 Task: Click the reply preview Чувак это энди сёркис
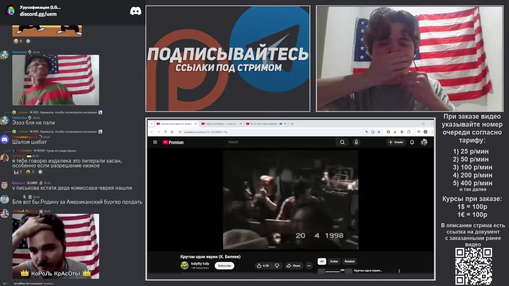coord(61,151)
